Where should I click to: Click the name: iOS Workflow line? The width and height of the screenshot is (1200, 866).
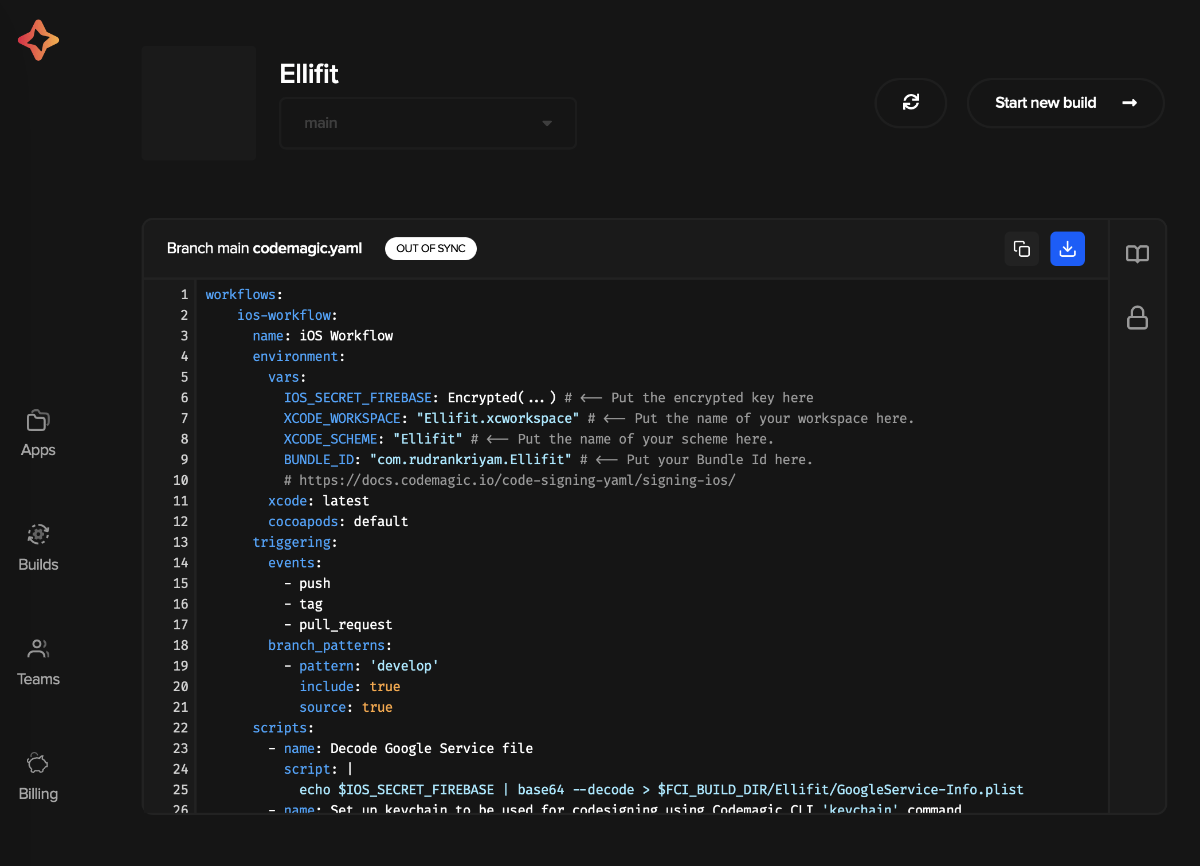323,336
